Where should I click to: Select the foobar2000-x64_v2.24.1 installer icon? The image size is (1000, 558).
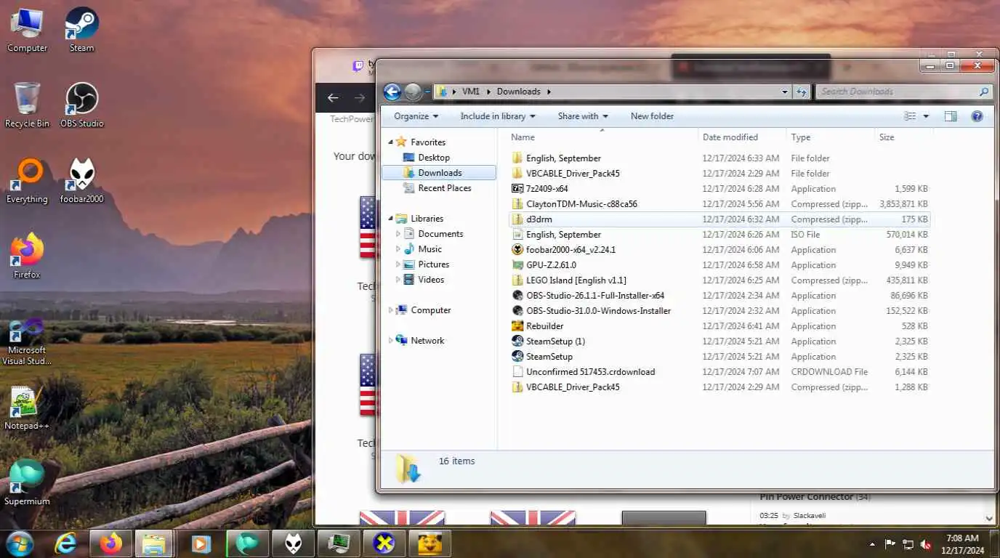pos(517,250)
